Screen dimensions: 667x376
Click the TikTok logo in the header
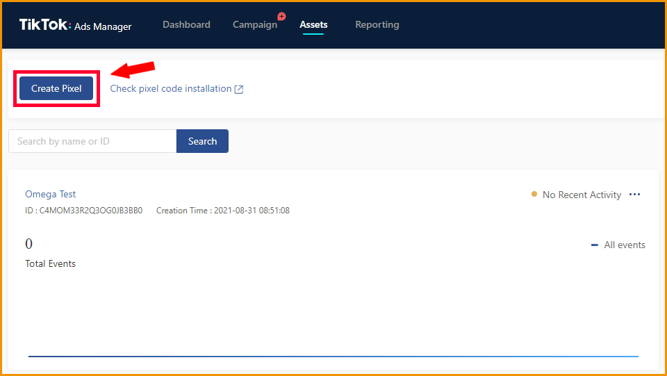[x=44, y=25]
